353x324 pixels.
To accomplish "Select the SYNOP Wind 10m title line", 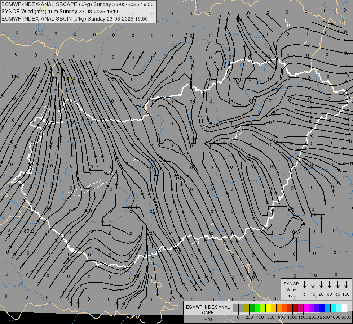I will pos(61,12).
